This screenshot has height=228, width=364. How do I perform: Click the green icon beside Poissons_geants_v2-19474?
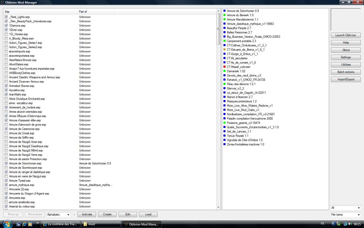(224, 123)
